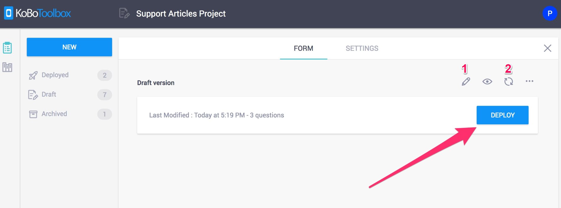Preview the form with the eye icon
This screenshot has height=208, width=561.
[487, 82]
